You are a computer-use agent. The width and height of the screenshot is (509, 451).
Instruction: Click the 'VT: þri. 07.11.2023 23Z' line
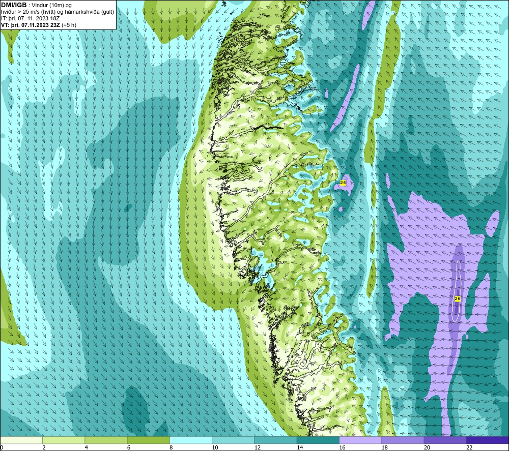(x=31, y=25)
